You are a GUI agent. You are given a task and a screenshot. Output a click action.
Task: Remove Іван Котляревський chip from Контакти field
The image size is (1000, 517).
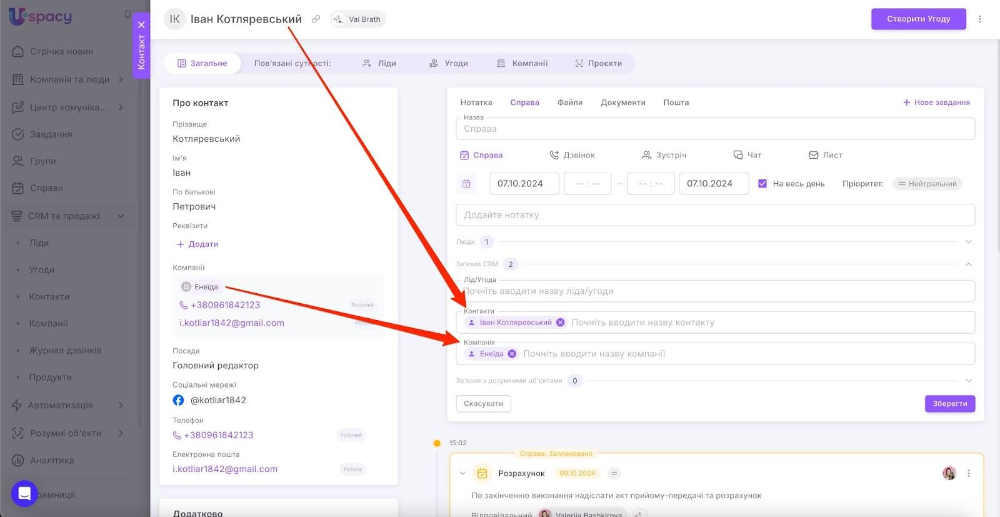tap(561, 323)
